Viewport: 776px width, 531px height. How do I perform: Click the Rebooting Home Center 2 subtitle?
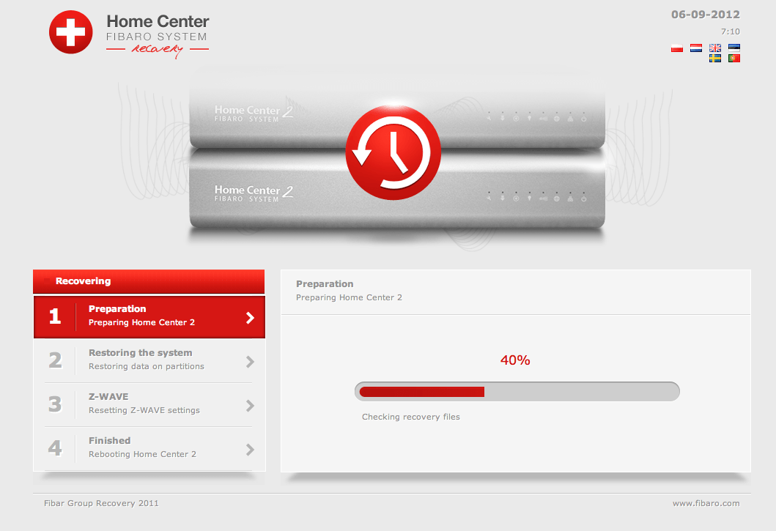143,454
